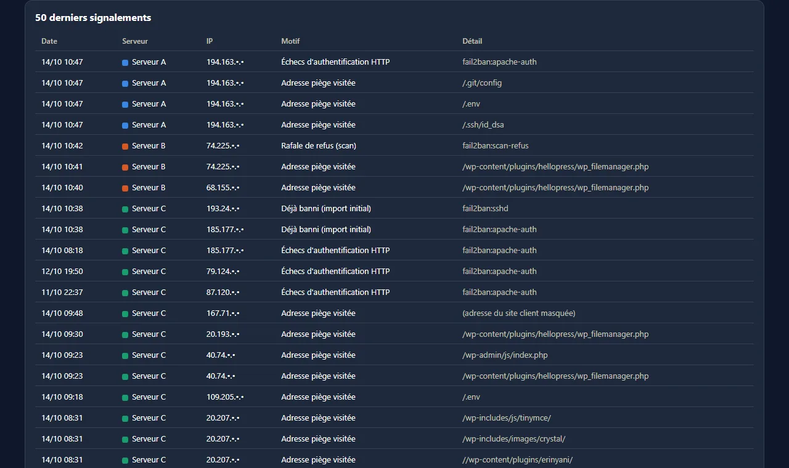Select the //wp-content/plugins/erinyani/ path
789x468 pixels.
518,460
